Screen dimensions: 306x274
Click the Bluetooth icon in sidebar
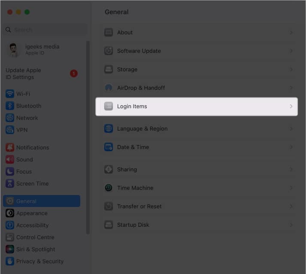point(10,106)
